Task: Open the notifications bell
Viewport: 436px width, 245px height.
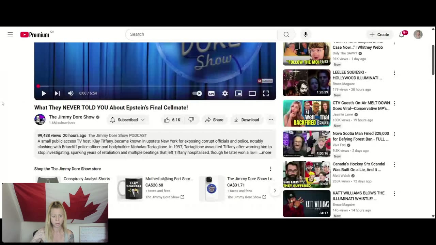Action: point(402,34)
